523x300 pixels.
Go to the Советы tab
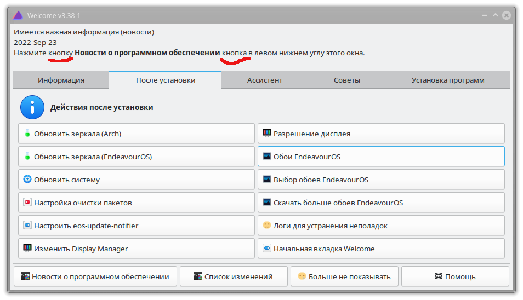point(347,80)
